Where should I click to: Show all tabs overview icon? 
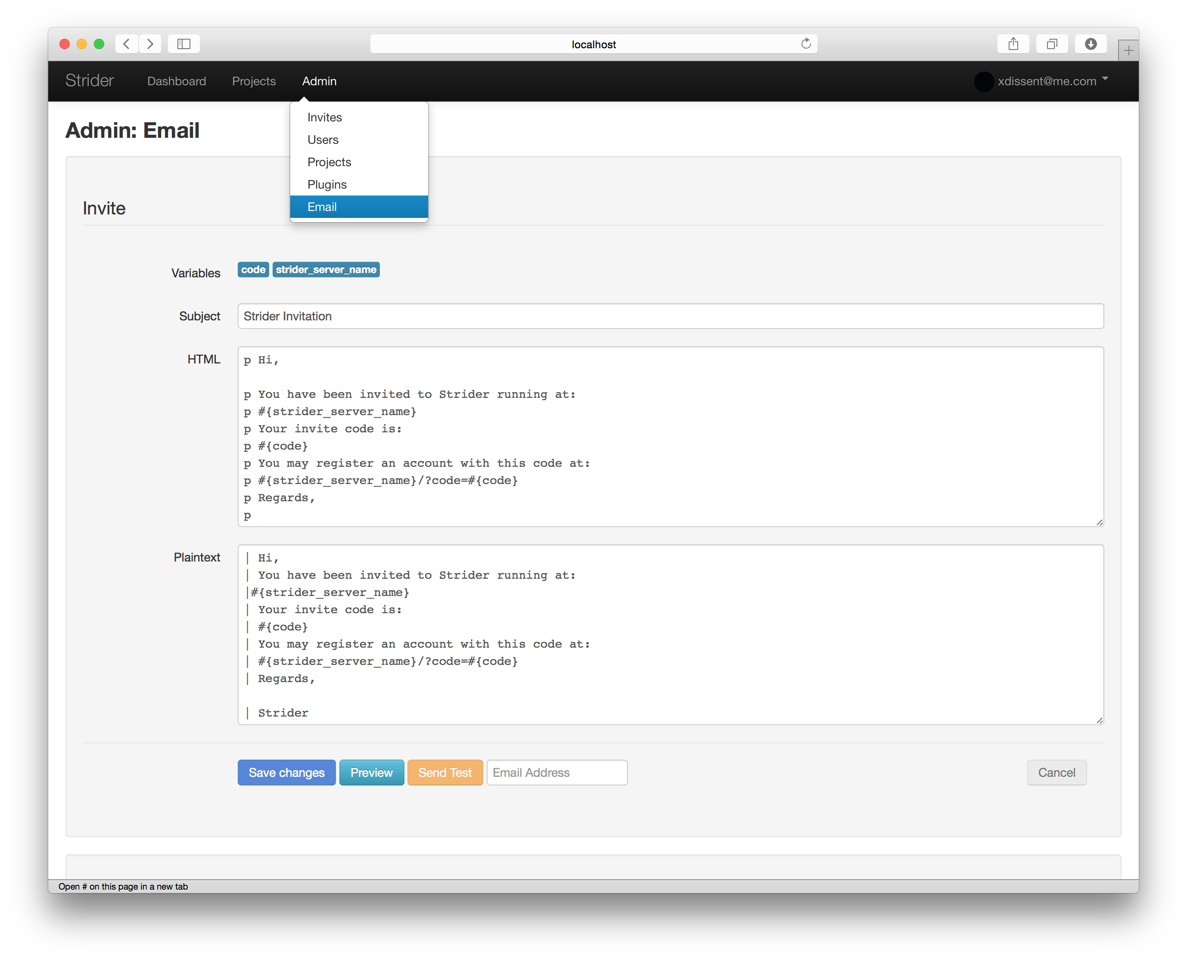click(1052, 44)
